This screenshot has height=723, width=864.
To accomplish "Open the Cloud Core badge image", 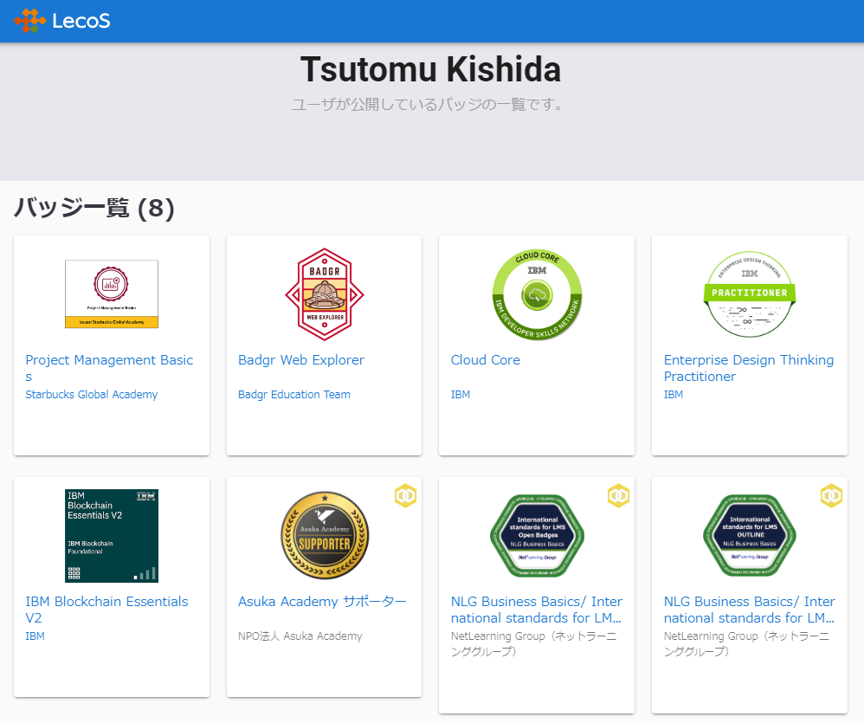I will tap(538, 294).
